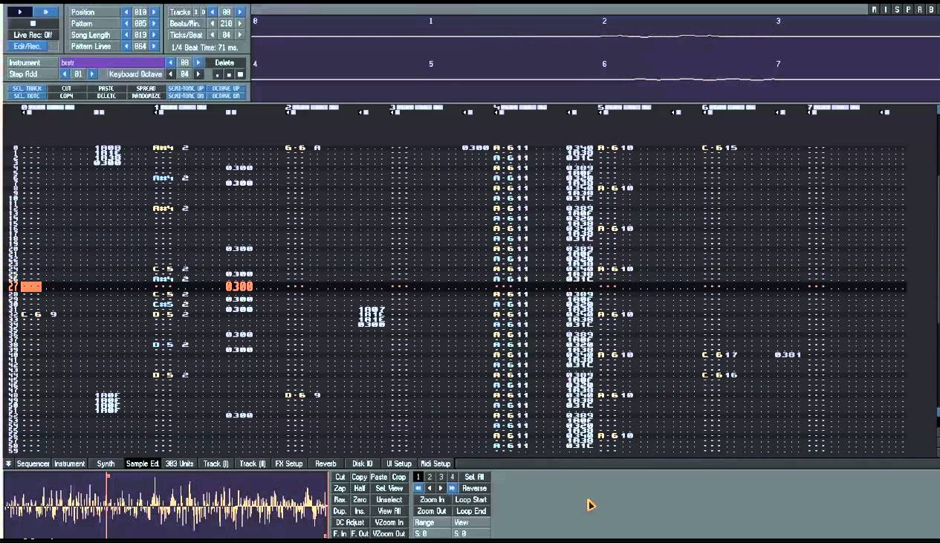This screenshot has height=543, width=940.
Task: Lower the Keyboard Octave
Action: [x=170, y=74]
